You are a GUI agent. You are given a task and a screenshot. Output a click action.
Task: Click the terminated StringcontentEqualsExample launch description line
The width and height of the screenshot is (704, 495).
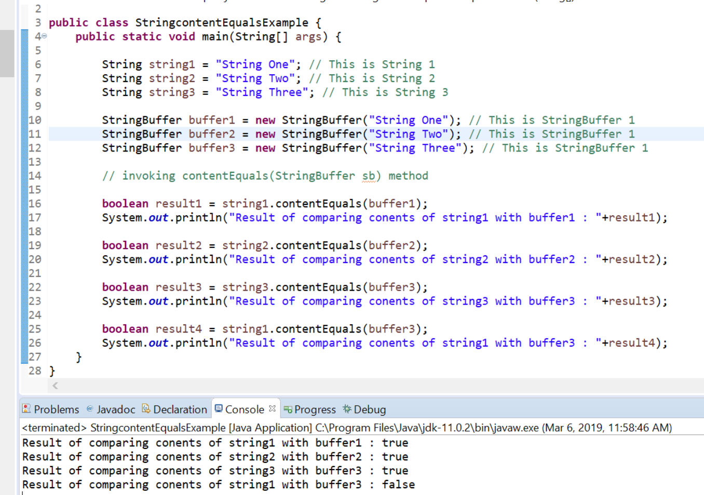point(347,428)
